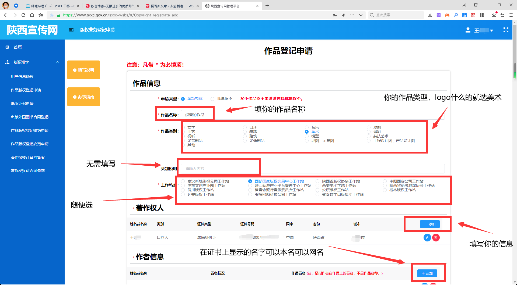The image size is (517, 285).
Task: Click the scissors screenshot tool icon
Action: pos(430,15)
